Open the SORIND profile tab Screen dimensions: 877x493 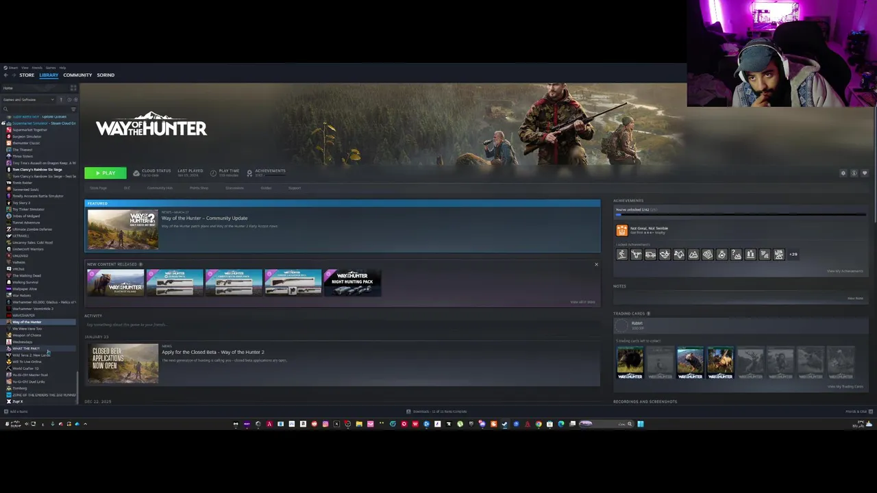(x=106, y=75)
